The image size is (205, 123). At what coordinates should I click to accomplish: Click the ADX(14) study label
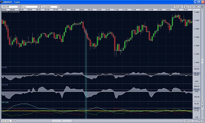click(x=5, y=102)
